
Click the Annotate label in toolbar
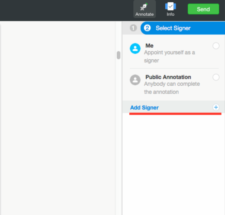pos(145,14)
